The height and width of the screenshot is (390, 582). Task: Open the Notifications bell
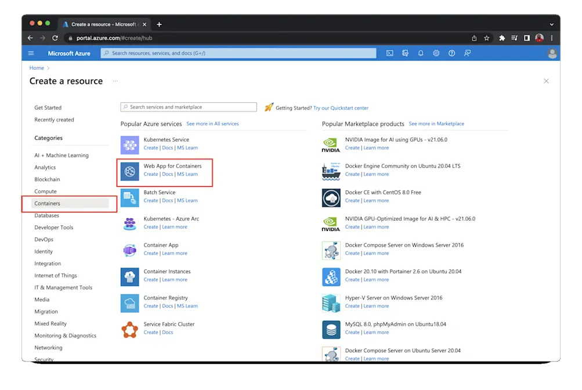(421, 53)
